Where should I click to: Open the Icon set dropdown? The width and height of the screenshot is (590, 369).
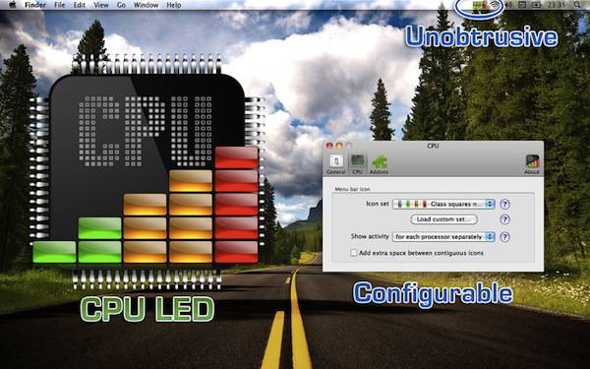[443, 204]
